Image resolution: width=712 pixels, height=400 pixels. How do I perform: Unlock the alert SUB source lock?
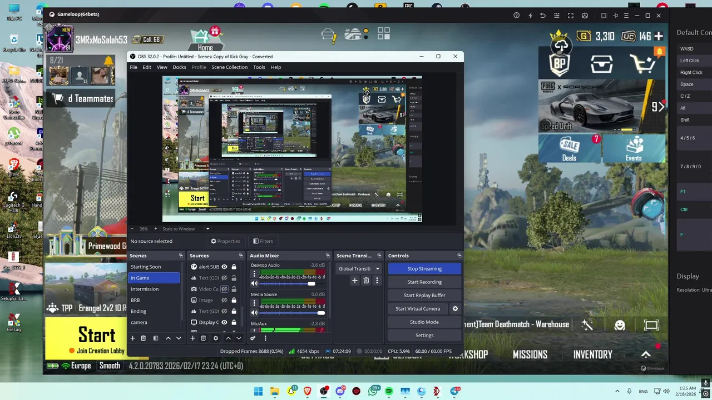234,267
